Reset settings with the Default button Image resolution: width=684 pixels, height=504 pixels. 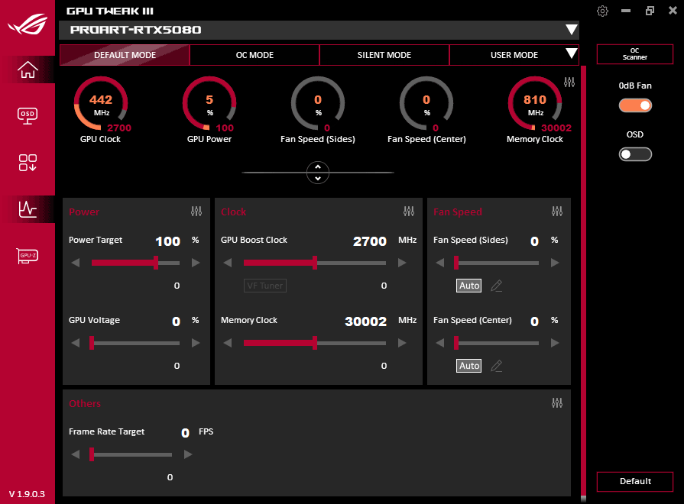[634, 481]
